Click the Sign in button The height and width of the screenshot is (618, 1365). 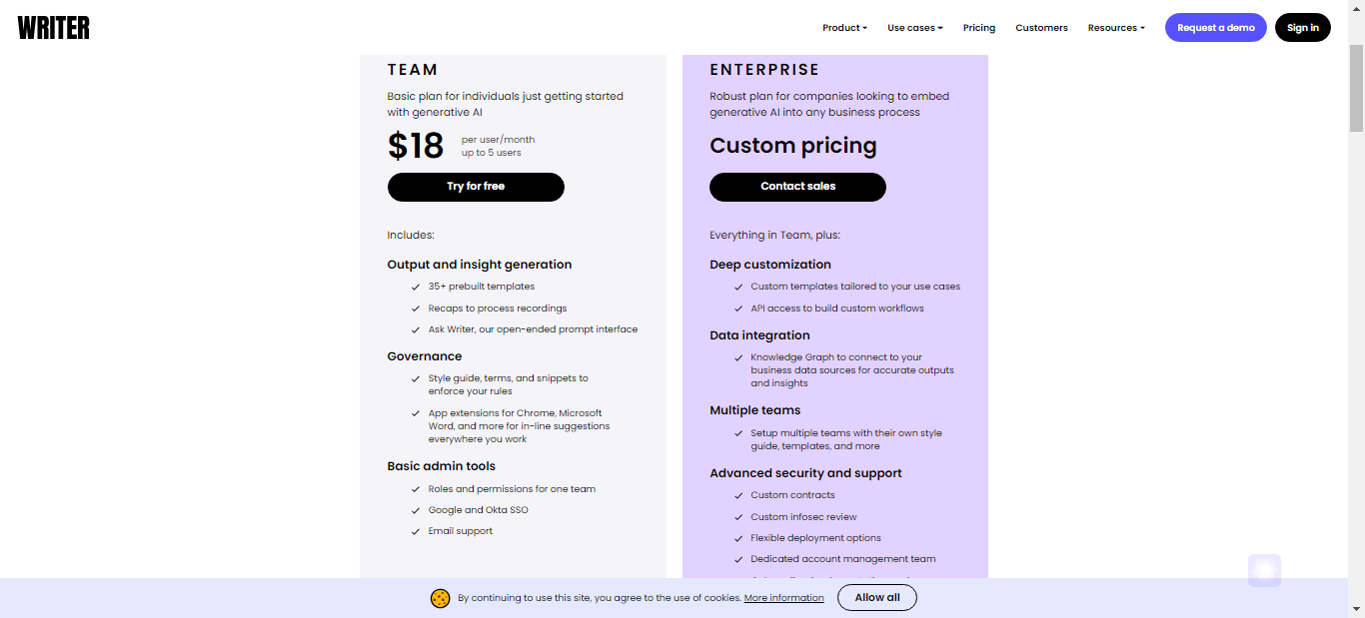click(1303, 28)
